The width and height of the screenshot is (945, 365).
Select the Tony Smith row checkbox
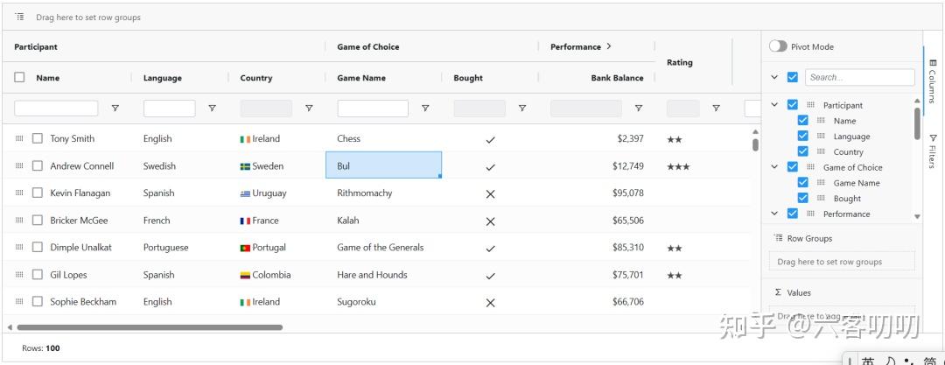point(38,139)
